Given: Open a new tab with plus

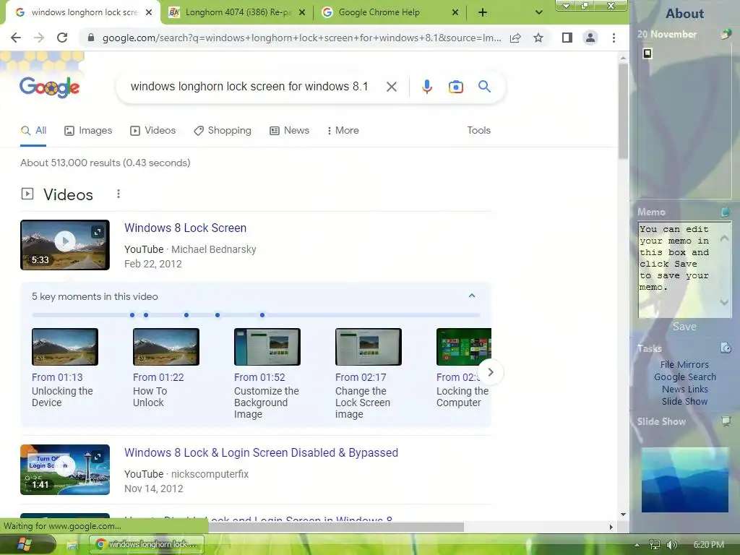Looking at the screenshot, I should tap(482, 12).
